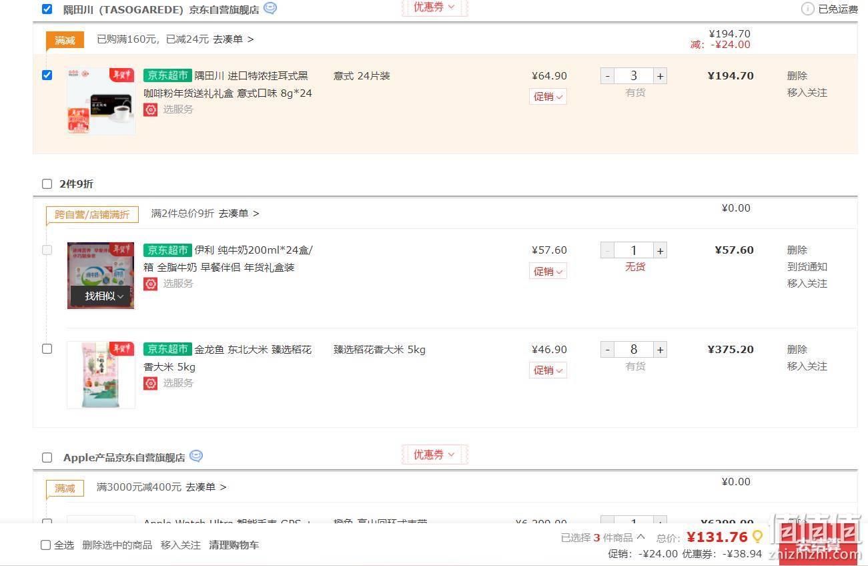This screenshot has width=868, height=566.
Task: Increase quantity of 伊利 纯牛奶
Action: [x=660, y=250]
